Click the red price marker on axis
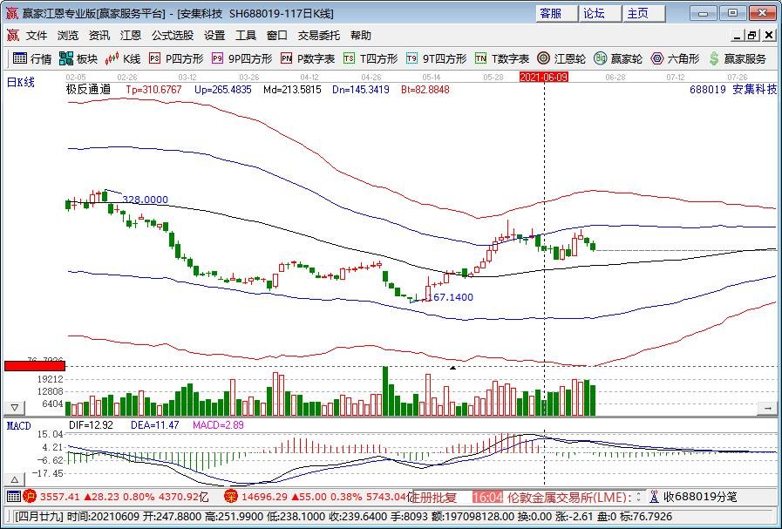 tap(35, 366)
